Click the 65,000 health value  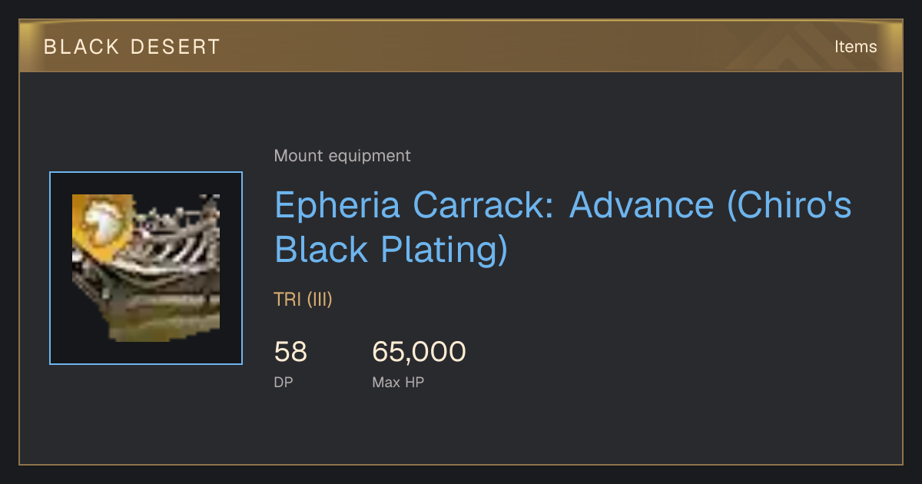pyautogui.click(x=419, y=352)
